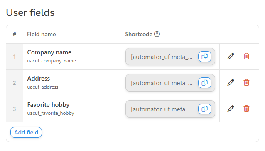Image resolution: width=265 pixels, height=151 pixels.
Task: Copy the Address shortcode
Action: click(205, 83)
